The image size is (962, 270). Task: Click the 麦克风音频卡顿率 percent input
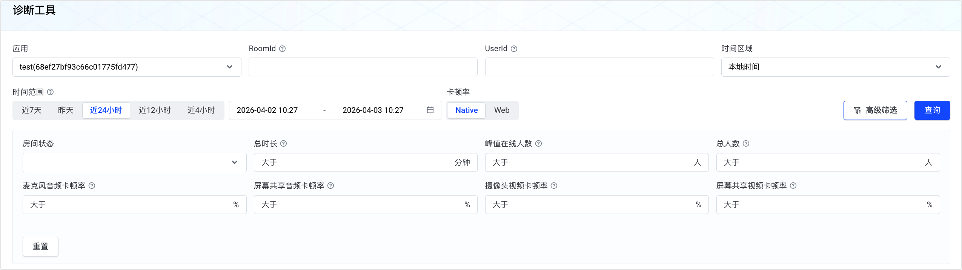coord(134,205)
